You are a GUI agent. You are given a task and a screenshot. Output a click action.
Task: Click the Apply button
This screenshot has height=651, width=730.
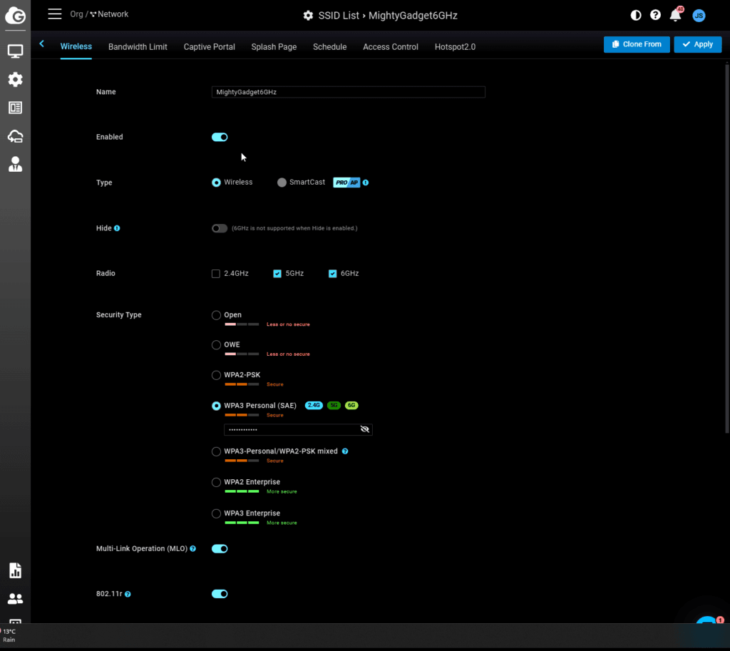click(x=697, y=44)
